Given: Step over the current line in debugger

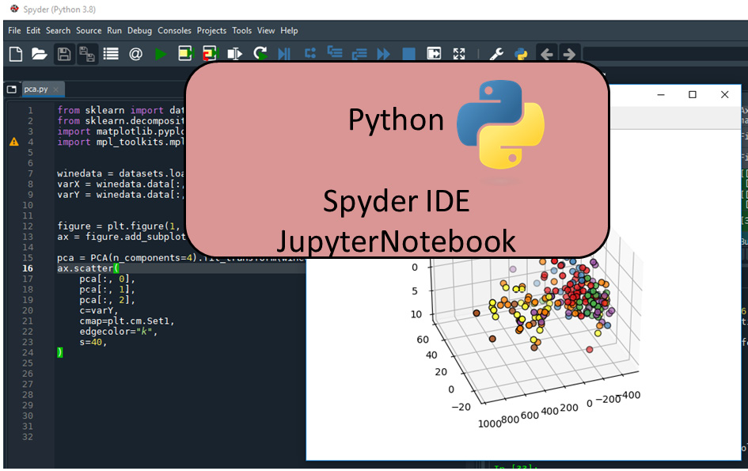Looking at the screenshot, I should pos(310,54).
